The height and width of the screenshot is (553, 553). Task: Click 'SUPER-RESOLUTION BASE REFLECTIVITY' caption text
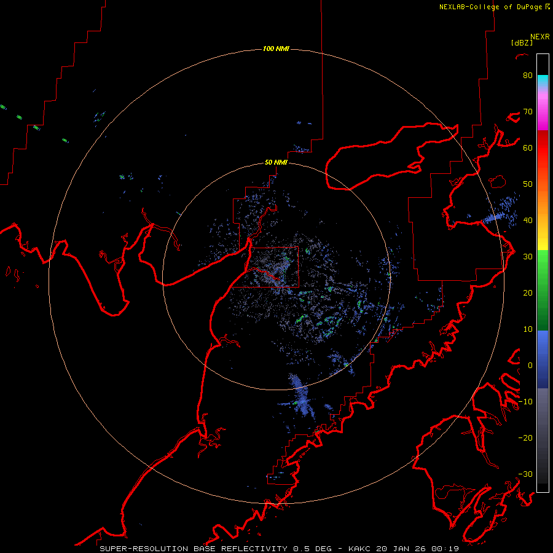[x=194, y=549]
